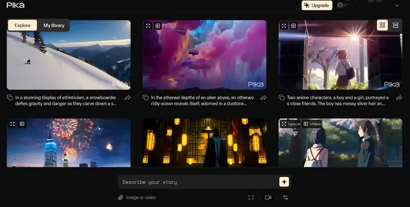410x207 pixels.
Task: Read the snowboarder description text
Action: click(66, 101)
